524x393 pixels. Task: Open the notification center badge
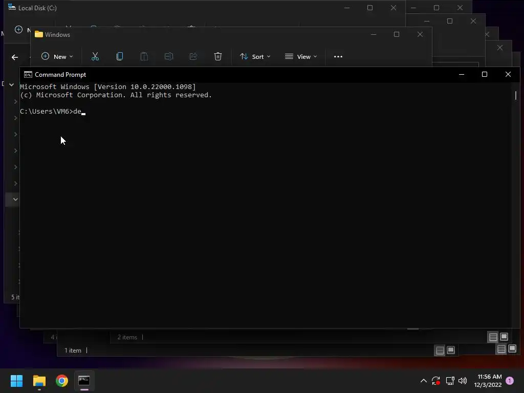[x=510, y=381]
